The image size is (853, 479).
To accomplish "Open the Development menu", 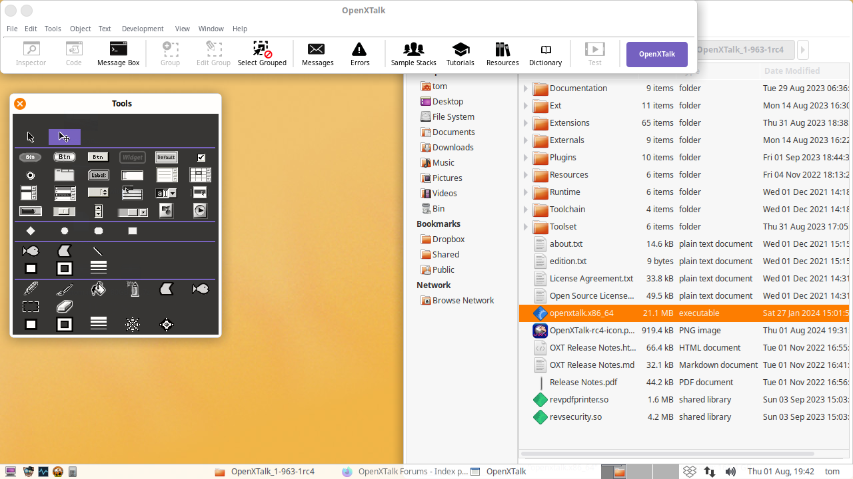I will (x=143, y=29).
